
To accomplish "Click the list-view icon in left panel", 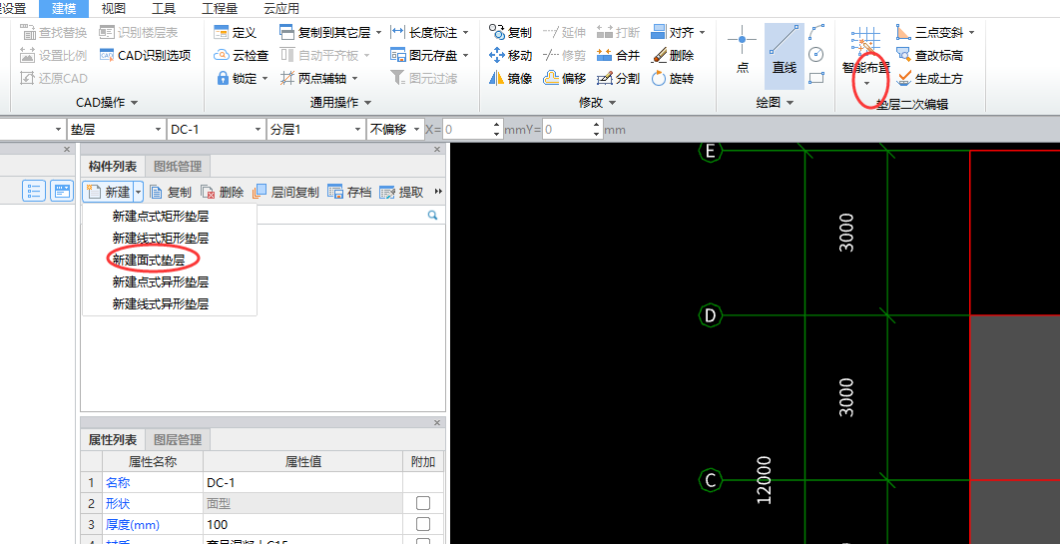I will (33, 192).
